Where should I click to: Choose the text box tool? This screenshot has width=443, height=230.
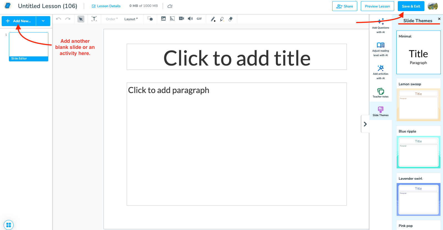point(94,19)
